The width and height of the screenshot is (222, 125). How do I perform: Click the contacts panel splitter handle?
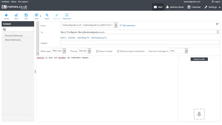[35, 71]
